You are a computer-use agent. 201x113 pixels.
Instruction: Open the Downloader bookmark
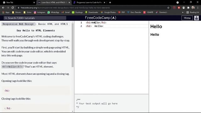point(91,12)
